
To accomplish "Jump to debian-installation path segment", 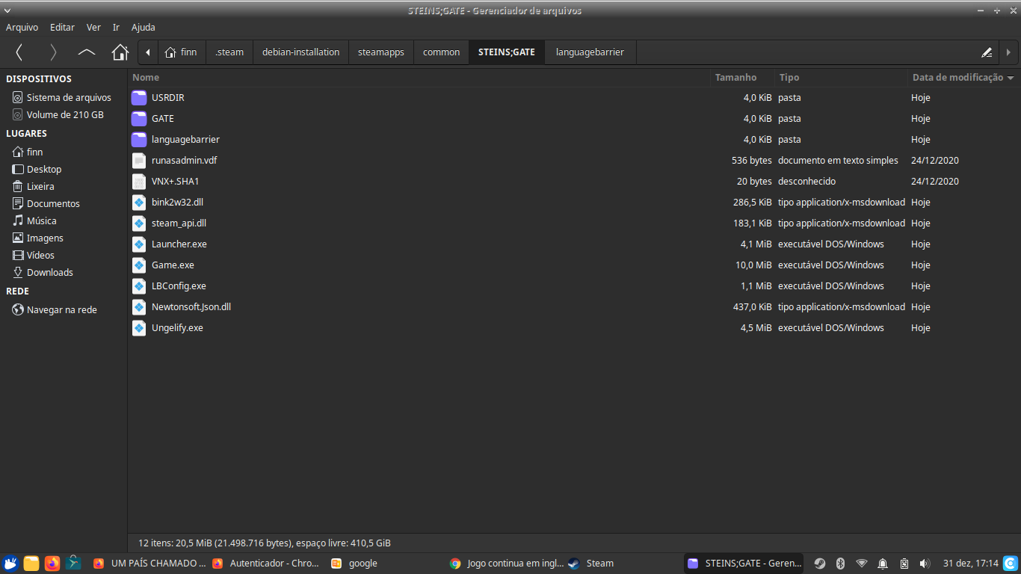I will click(300, 52).
